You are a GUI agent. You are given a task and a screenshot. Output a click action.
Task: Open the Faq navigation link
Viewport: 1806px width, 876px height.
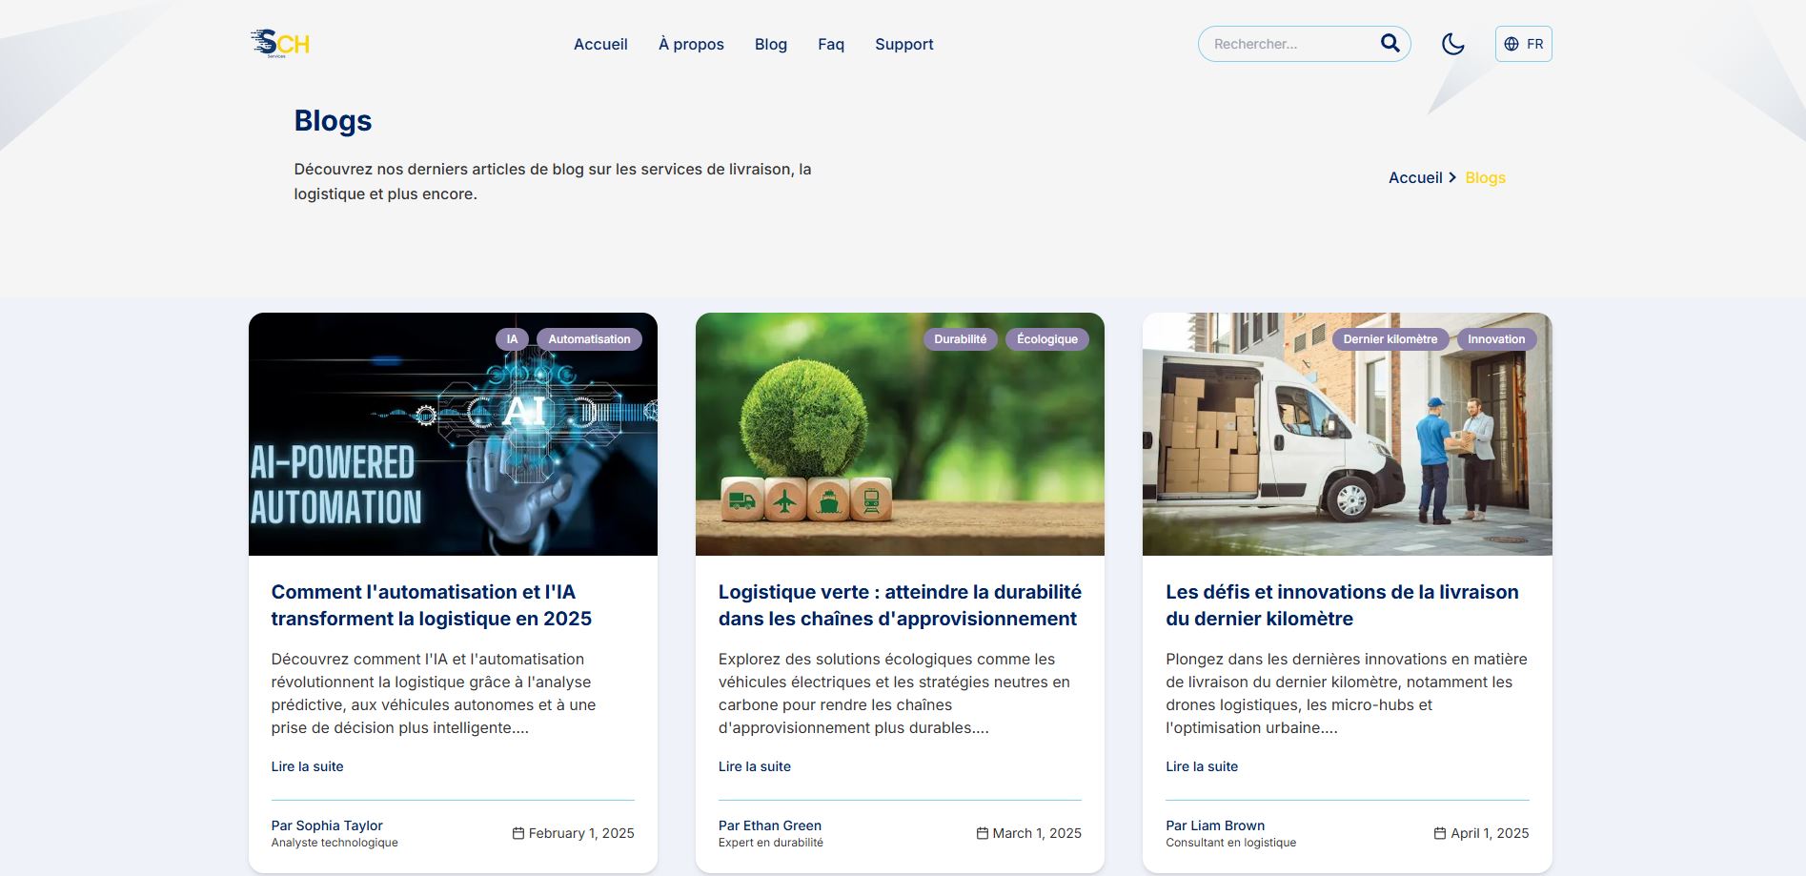click(x=831, y=44)
